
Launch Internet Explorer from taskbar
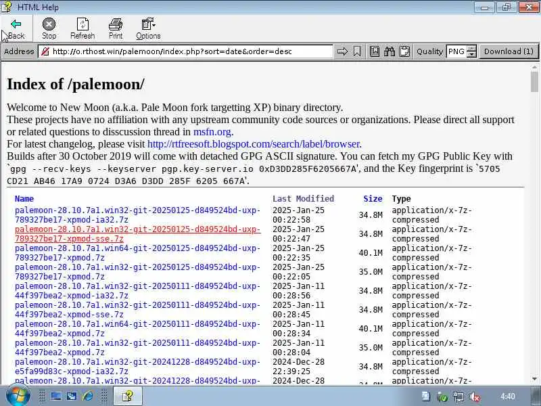[88, 396]
